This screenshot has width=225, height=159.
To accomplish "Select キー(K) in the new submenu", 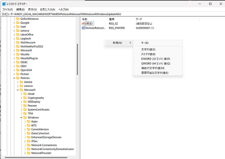I will coord(145,43).
